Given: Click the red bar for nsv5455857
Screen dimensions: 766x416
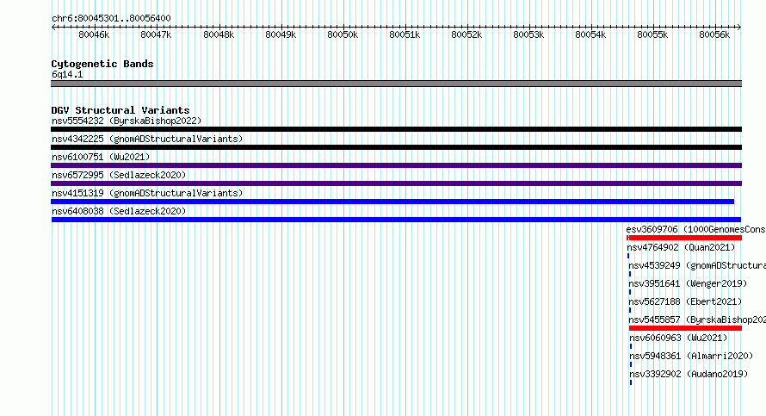Looking at the screenshot, I should click(685, 328).
